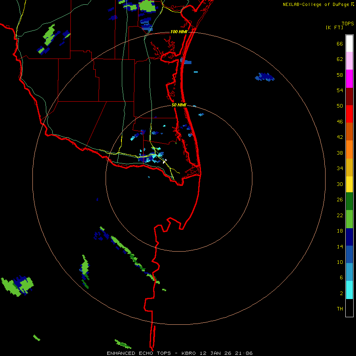Click the legend value '66'

click(x=340, y=44)
